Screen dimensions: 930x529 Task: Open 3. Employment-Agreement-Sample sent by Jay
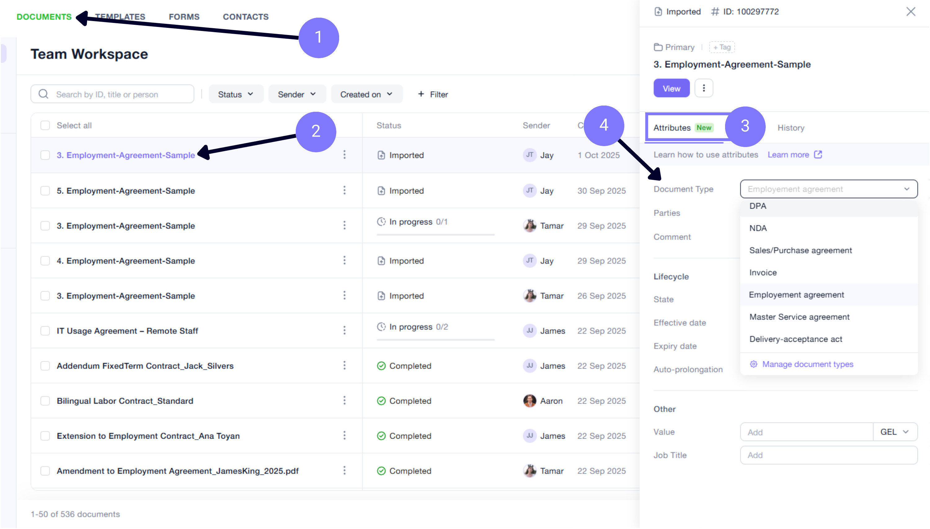[x=126, y=155]
